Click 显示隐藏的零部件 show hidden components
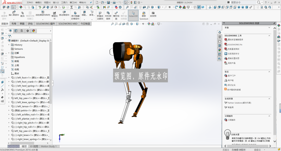 [75, 16]
